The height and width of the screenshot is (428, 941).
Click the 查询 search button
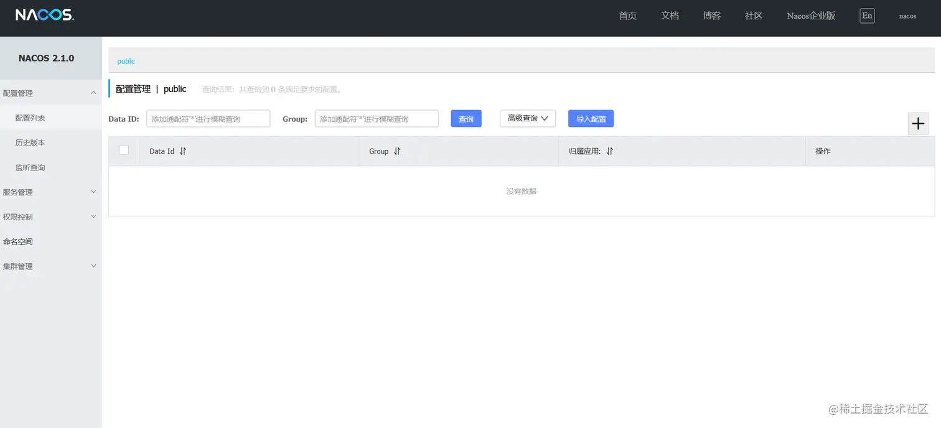466,118
